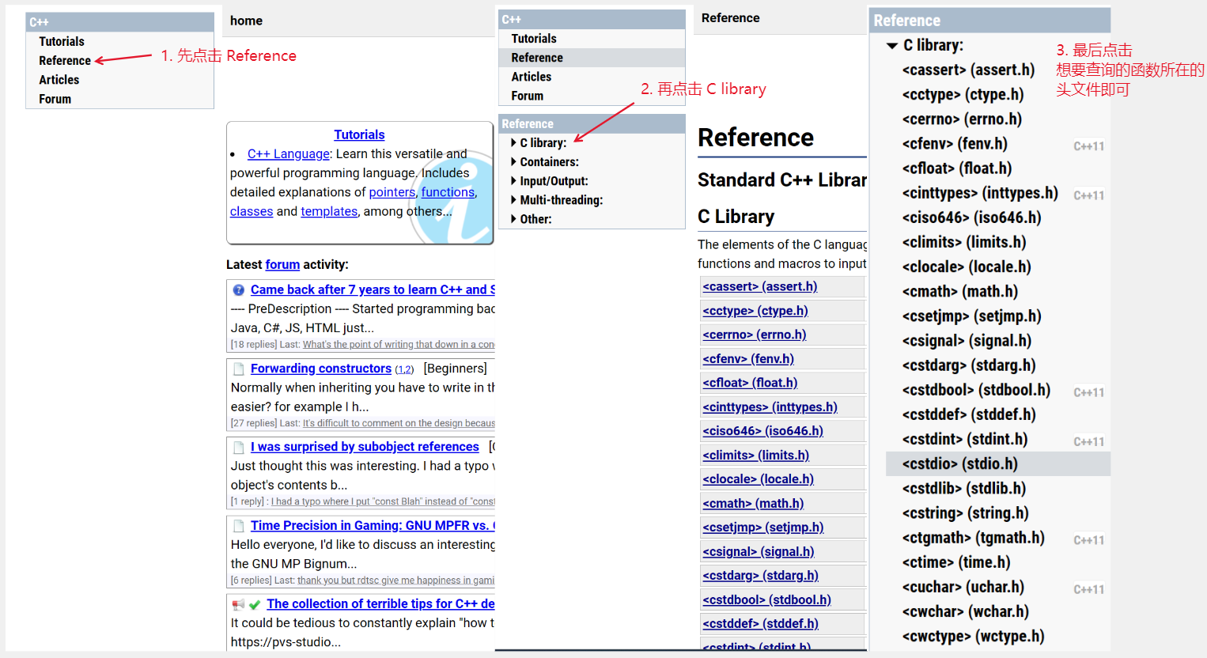The height and width of the screenshot is (658, 1207).
Task: Follow the 'functions' link
Action: pyautogui.click(x=448, y=192)
